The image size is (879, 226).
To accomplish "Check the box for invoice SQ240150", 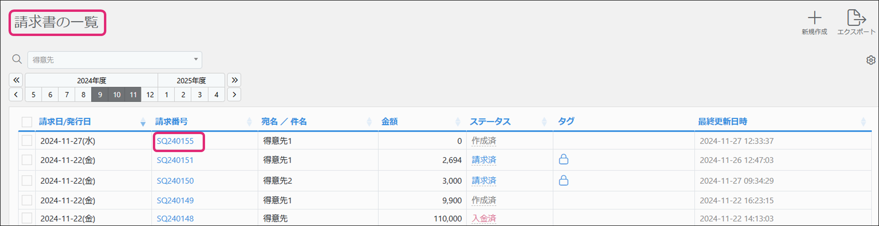I will [x=27, y=181].
